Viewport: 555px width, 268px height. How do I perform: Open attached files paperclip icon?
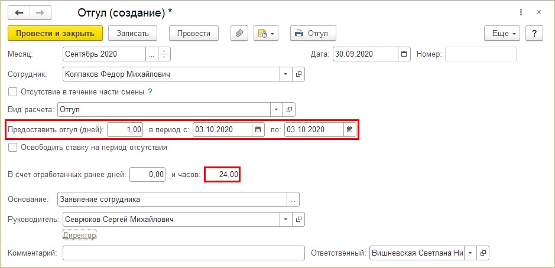239,34
